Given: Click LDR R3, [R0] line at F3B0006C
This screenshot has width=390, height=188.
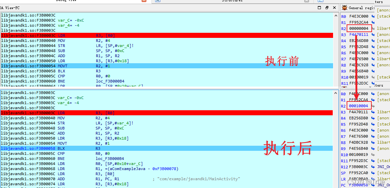Looking at the screenshot, I should (x=167, y=174).
